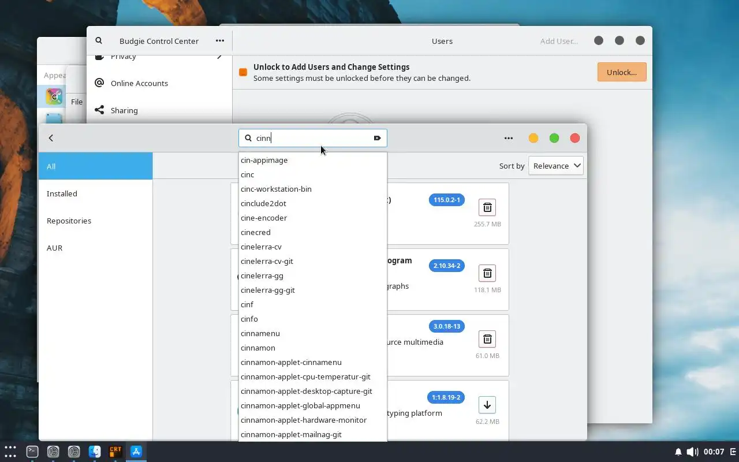Clear the search field text

pos(377,138)
